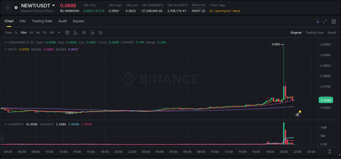Screen dimensions: 341x159
Task: Open the chart layout grid icon
Action: coord(334,21)
